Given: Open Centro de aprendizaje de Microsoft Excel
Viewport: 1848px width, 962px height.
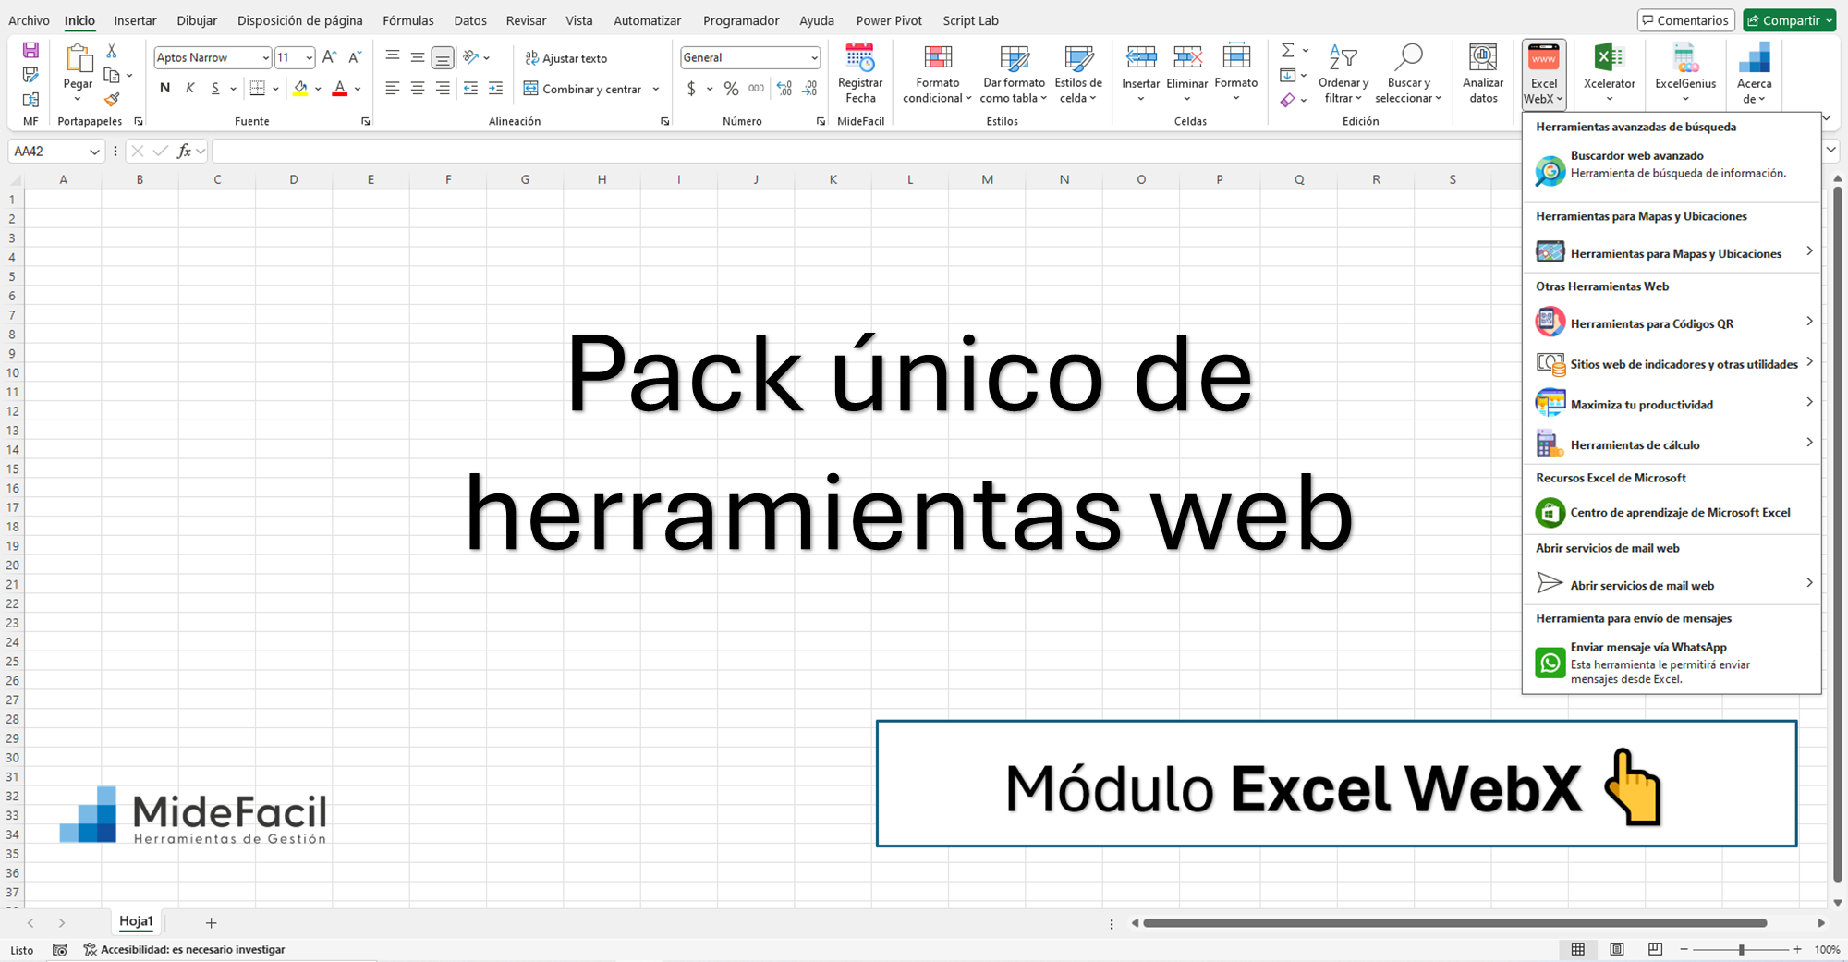Looking at the screenshot, I should [x=1672, y=512].
